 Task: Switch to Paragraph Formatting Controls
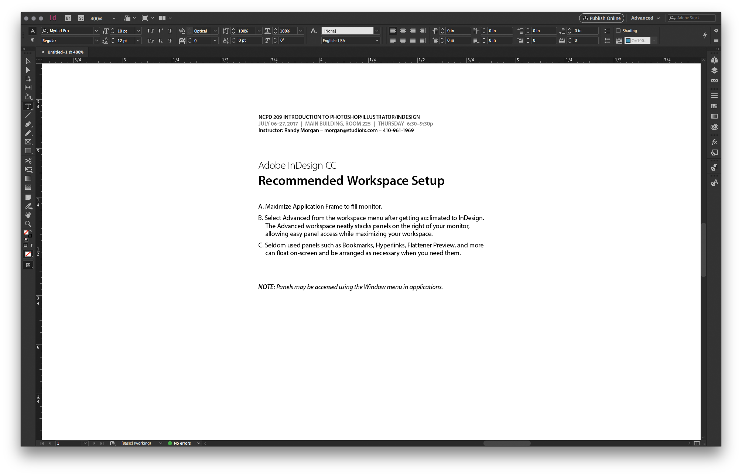[x=33, y=40]
